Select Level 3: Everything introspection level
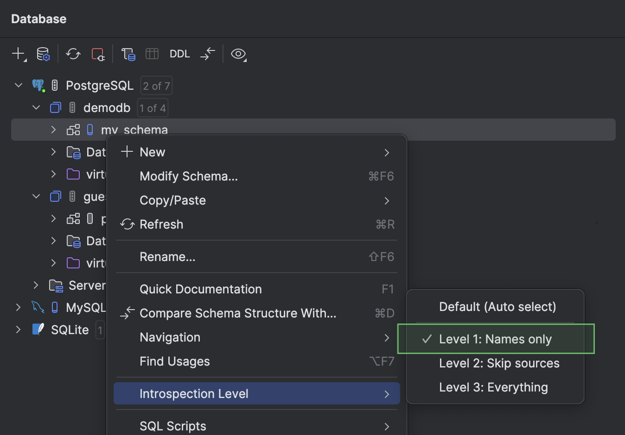Screen dimensions: 625x435 [493, 387]
